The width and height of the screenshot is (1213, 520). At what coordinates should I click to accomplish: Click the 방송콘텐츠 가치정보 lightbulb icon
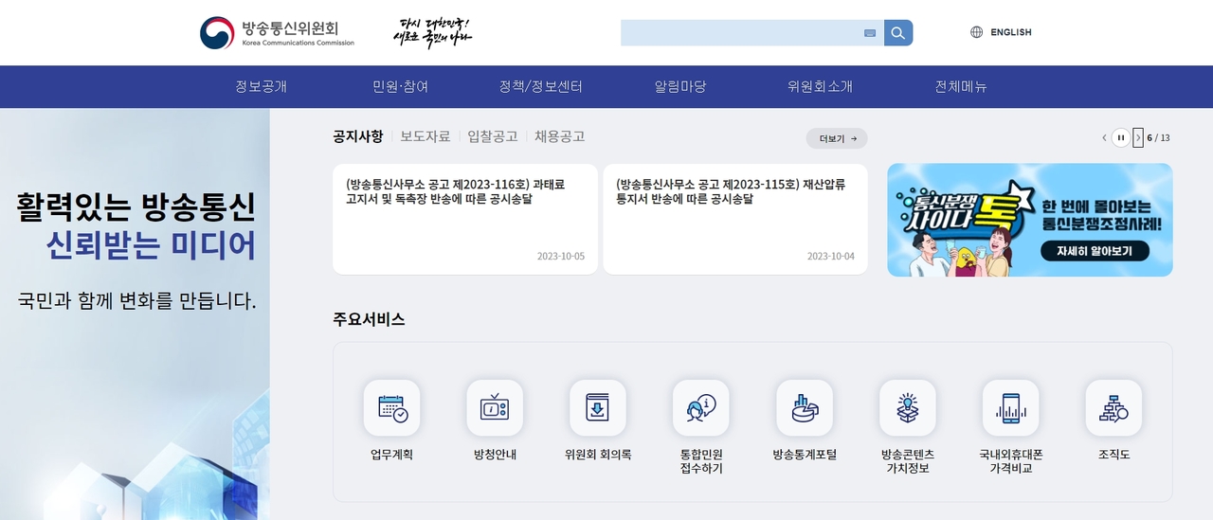coord(908,408)
